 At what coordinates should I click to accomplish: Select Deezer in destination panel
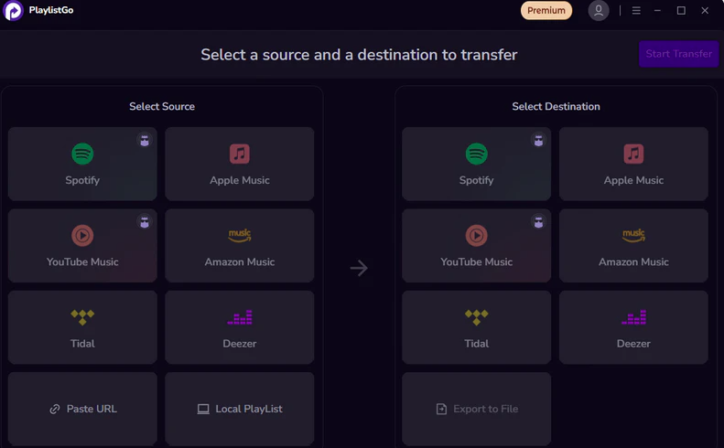pyautogui.click(x=633, y=327)
